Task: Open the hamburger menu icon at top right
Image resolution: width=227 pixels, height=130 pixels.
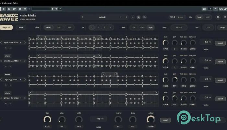Action: pos(225,17)
